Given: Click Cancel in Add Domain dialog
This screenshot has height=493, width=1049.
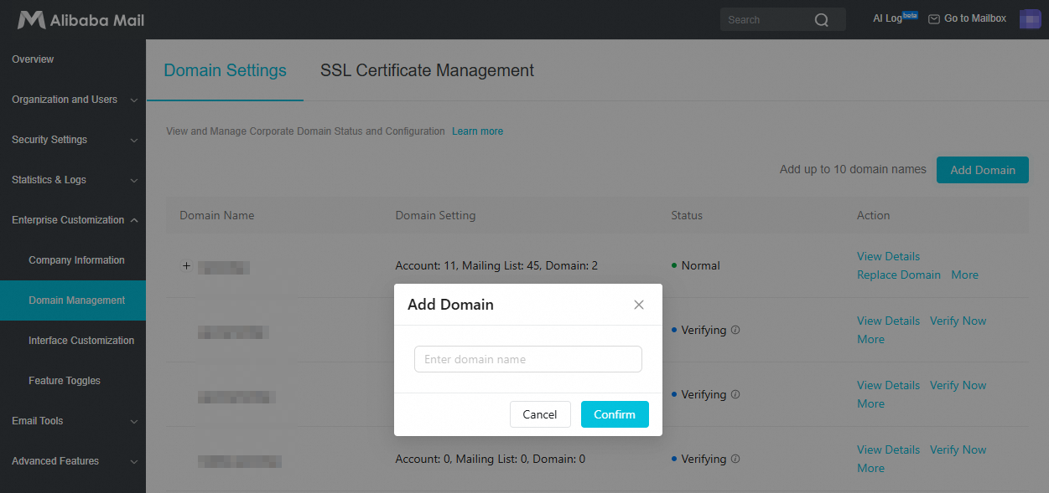Looking at the screenshot, I should [540, 414].
